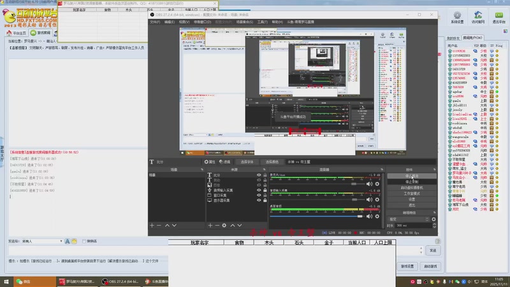Open source properties gear below the Sources list
510x287 pixels.
[x=224, y=225]
